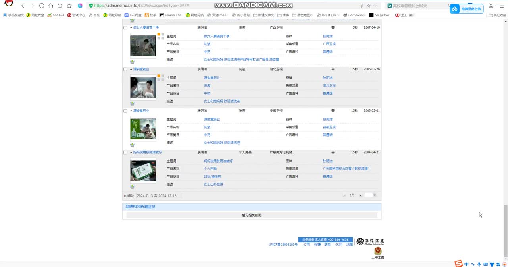
Task: Click the browser forward arrow
Action: (x=33, y=6)
